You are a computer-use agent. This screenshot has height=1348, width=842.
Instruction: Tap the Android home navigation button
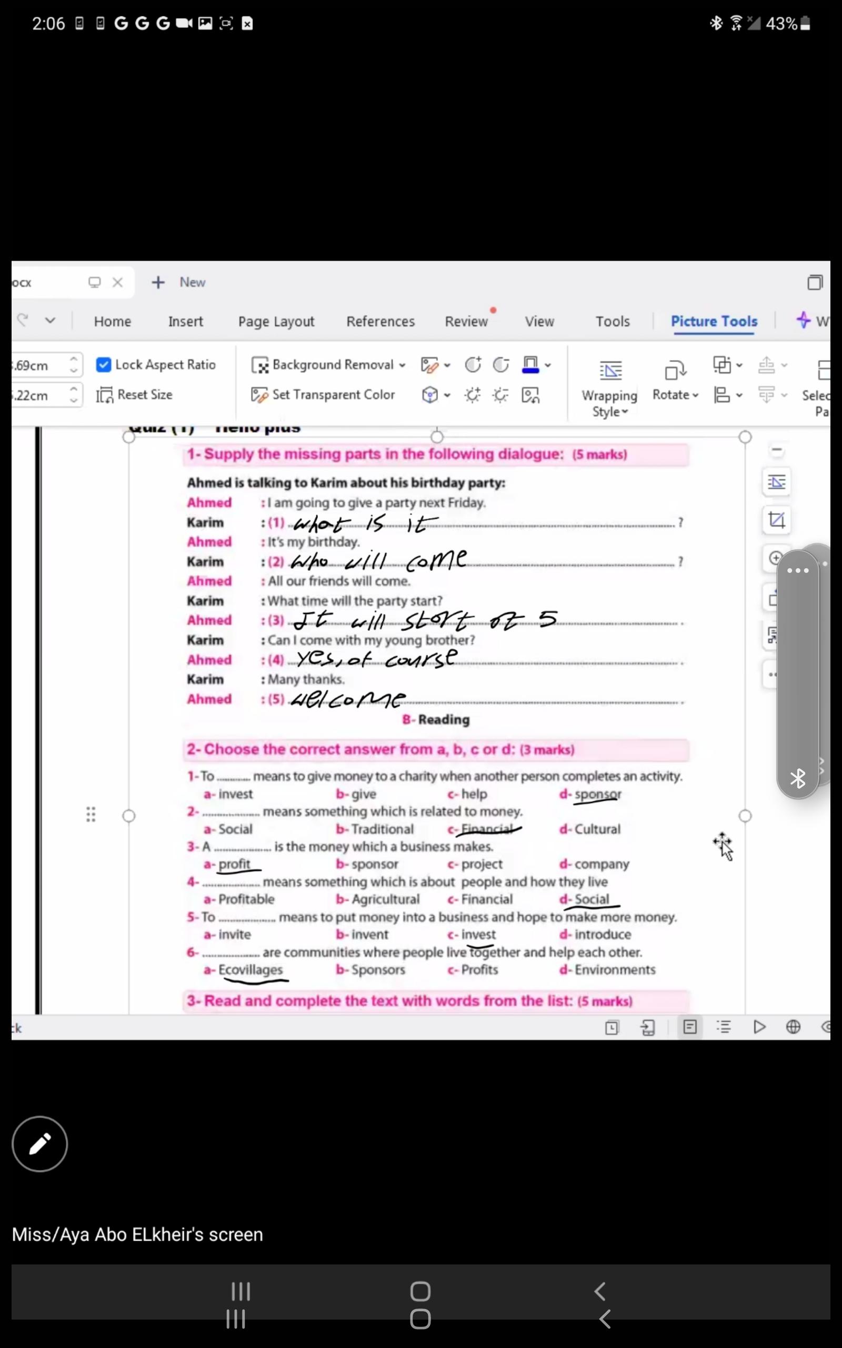(420, 1291)
